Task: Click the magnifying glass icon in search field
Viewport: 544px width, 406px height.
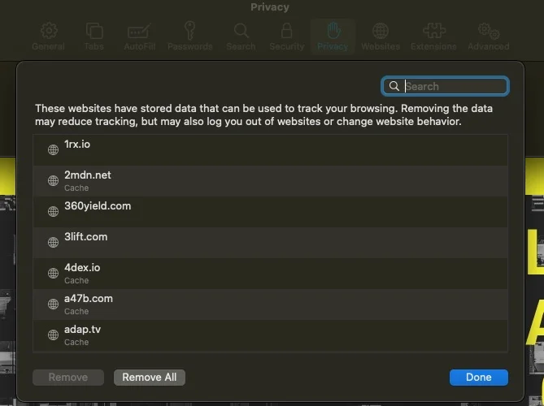Action: pyautogui.click(x=394, y=86)
